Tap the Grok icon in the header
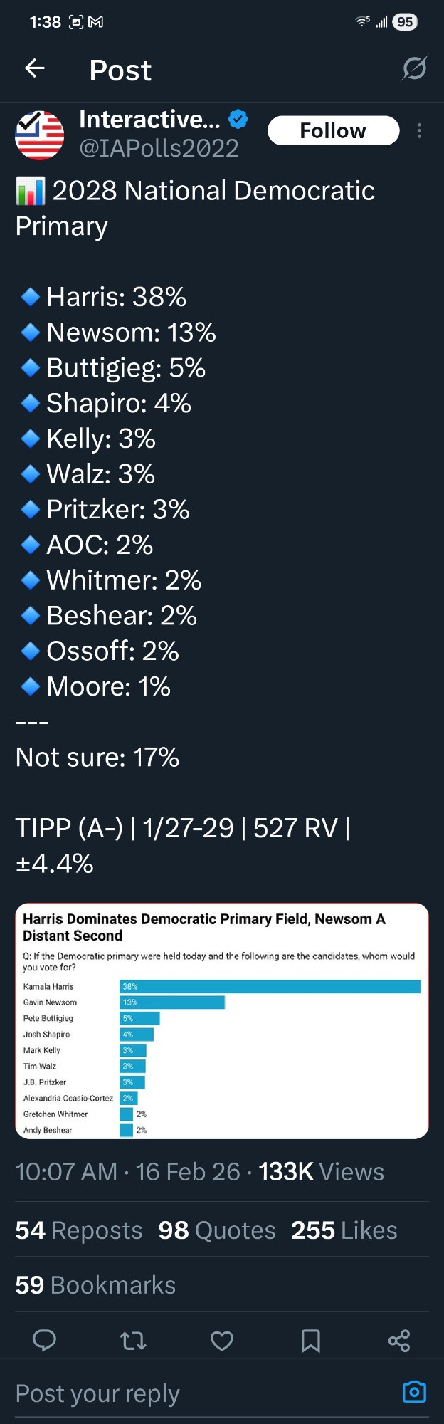 point(414,69)
